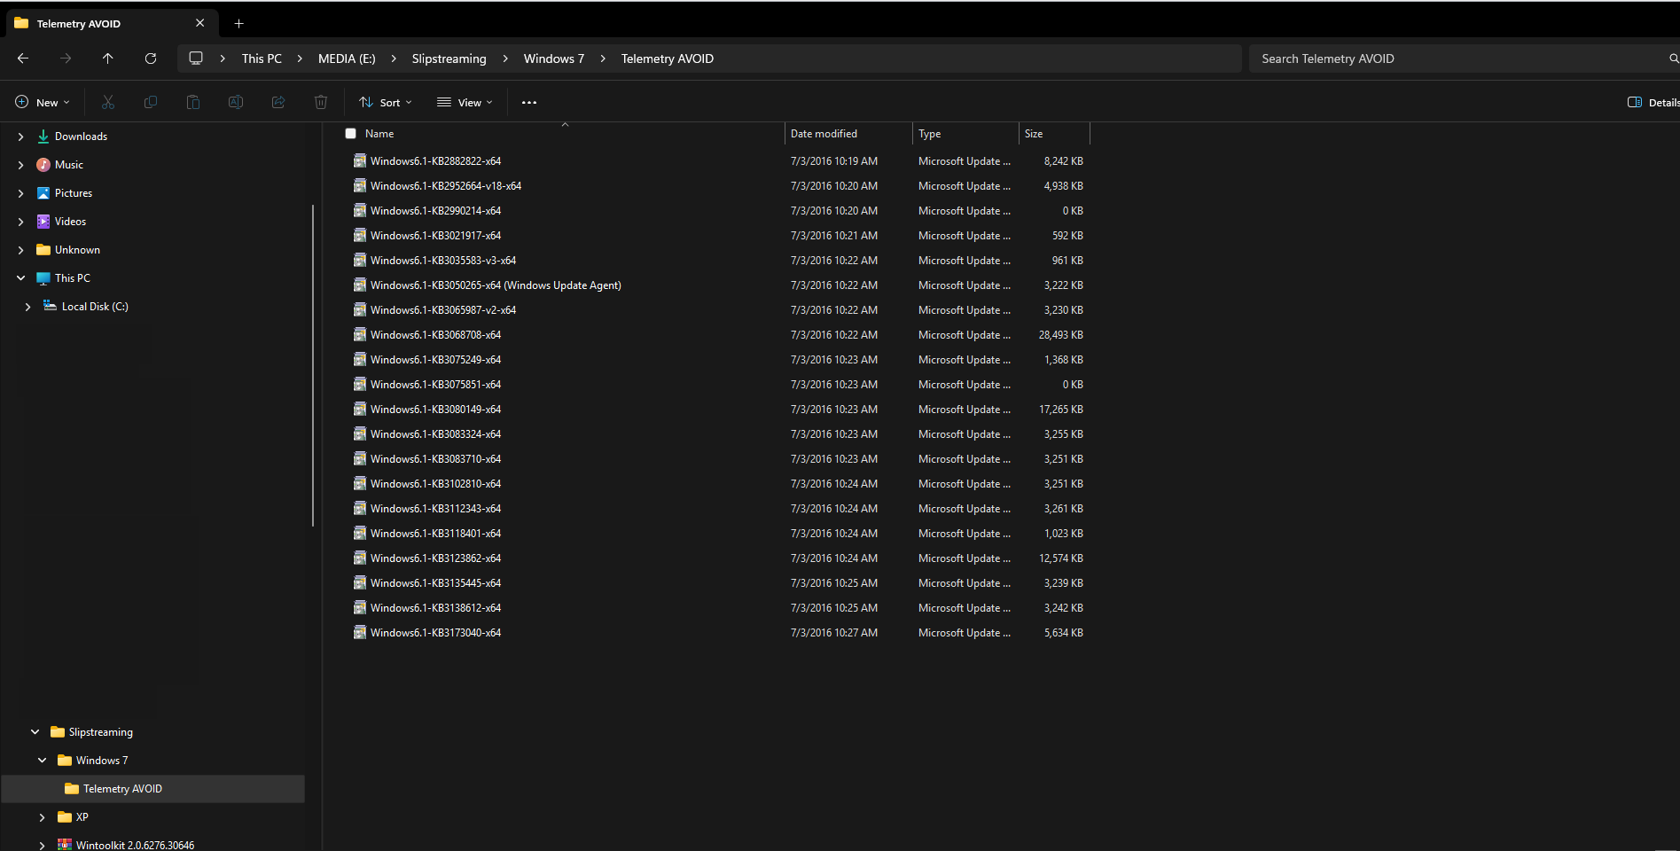Open the See more ellipsis menu
The height and width of the screenshot is (851, 1680).
[529, 103]
